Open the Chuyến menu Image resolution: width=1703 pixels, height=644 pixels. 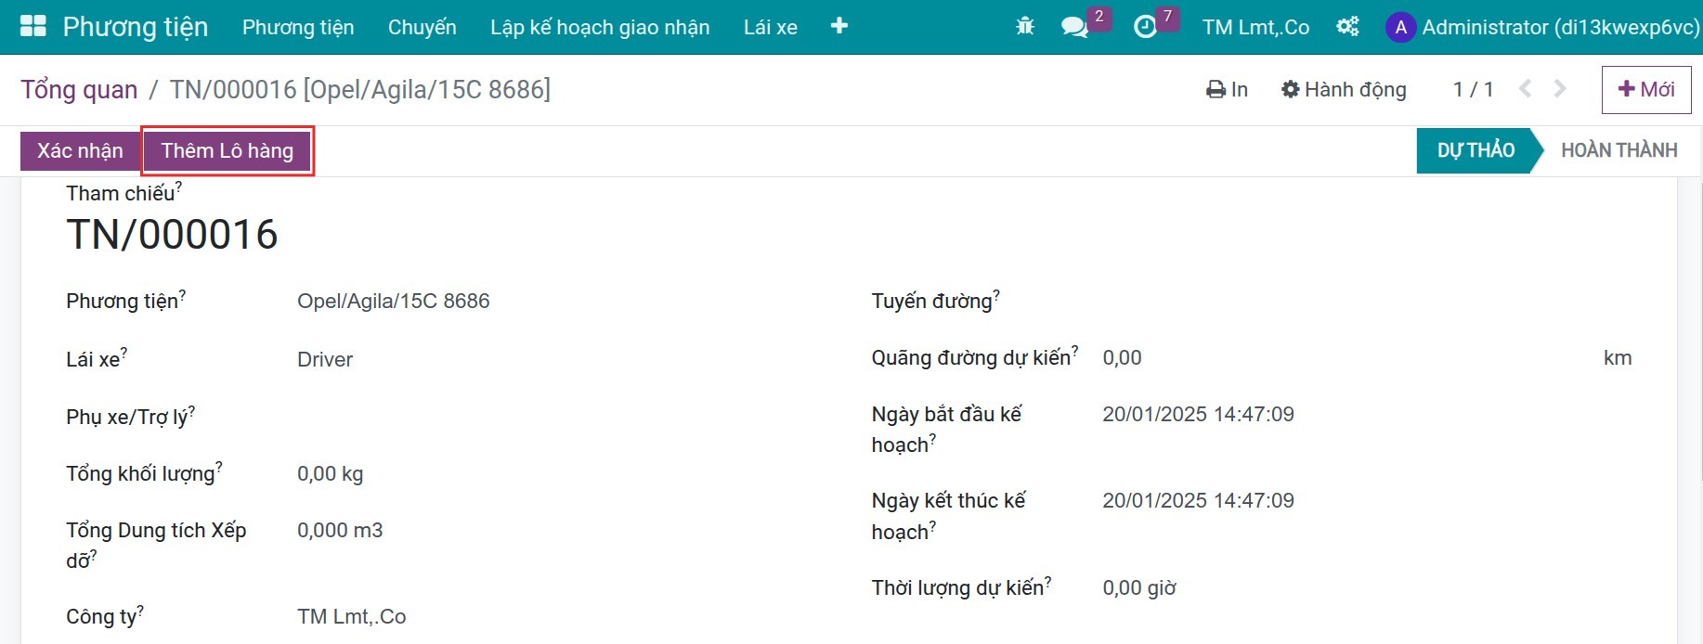click(x=422, y=27)
